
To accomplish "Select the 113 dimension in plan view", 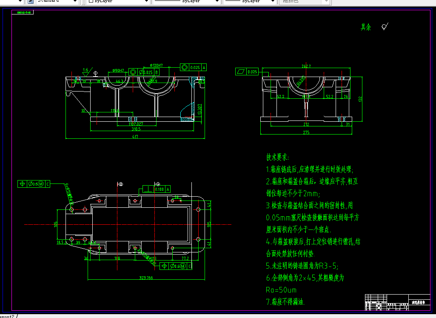I will tap(154, 258).
